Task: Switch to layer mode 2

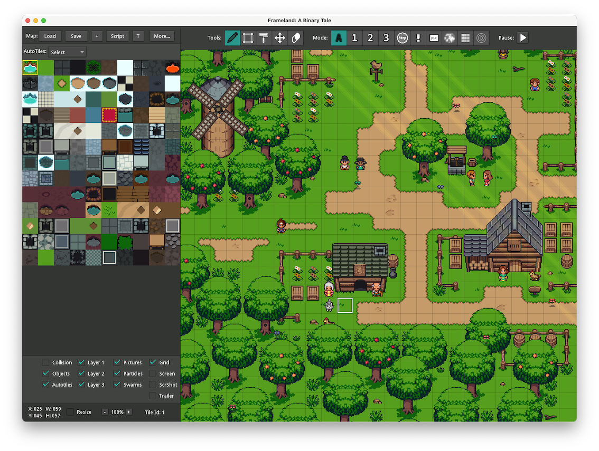Action: pyautogui.click(x=370, y=38)
